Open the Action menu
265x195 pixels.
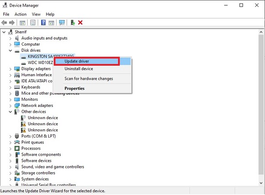(21, 14)
